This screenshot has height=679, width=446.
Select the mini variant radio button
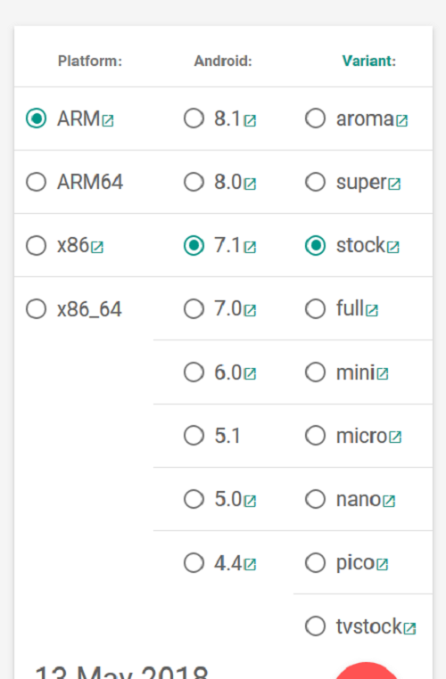point(315,372)
